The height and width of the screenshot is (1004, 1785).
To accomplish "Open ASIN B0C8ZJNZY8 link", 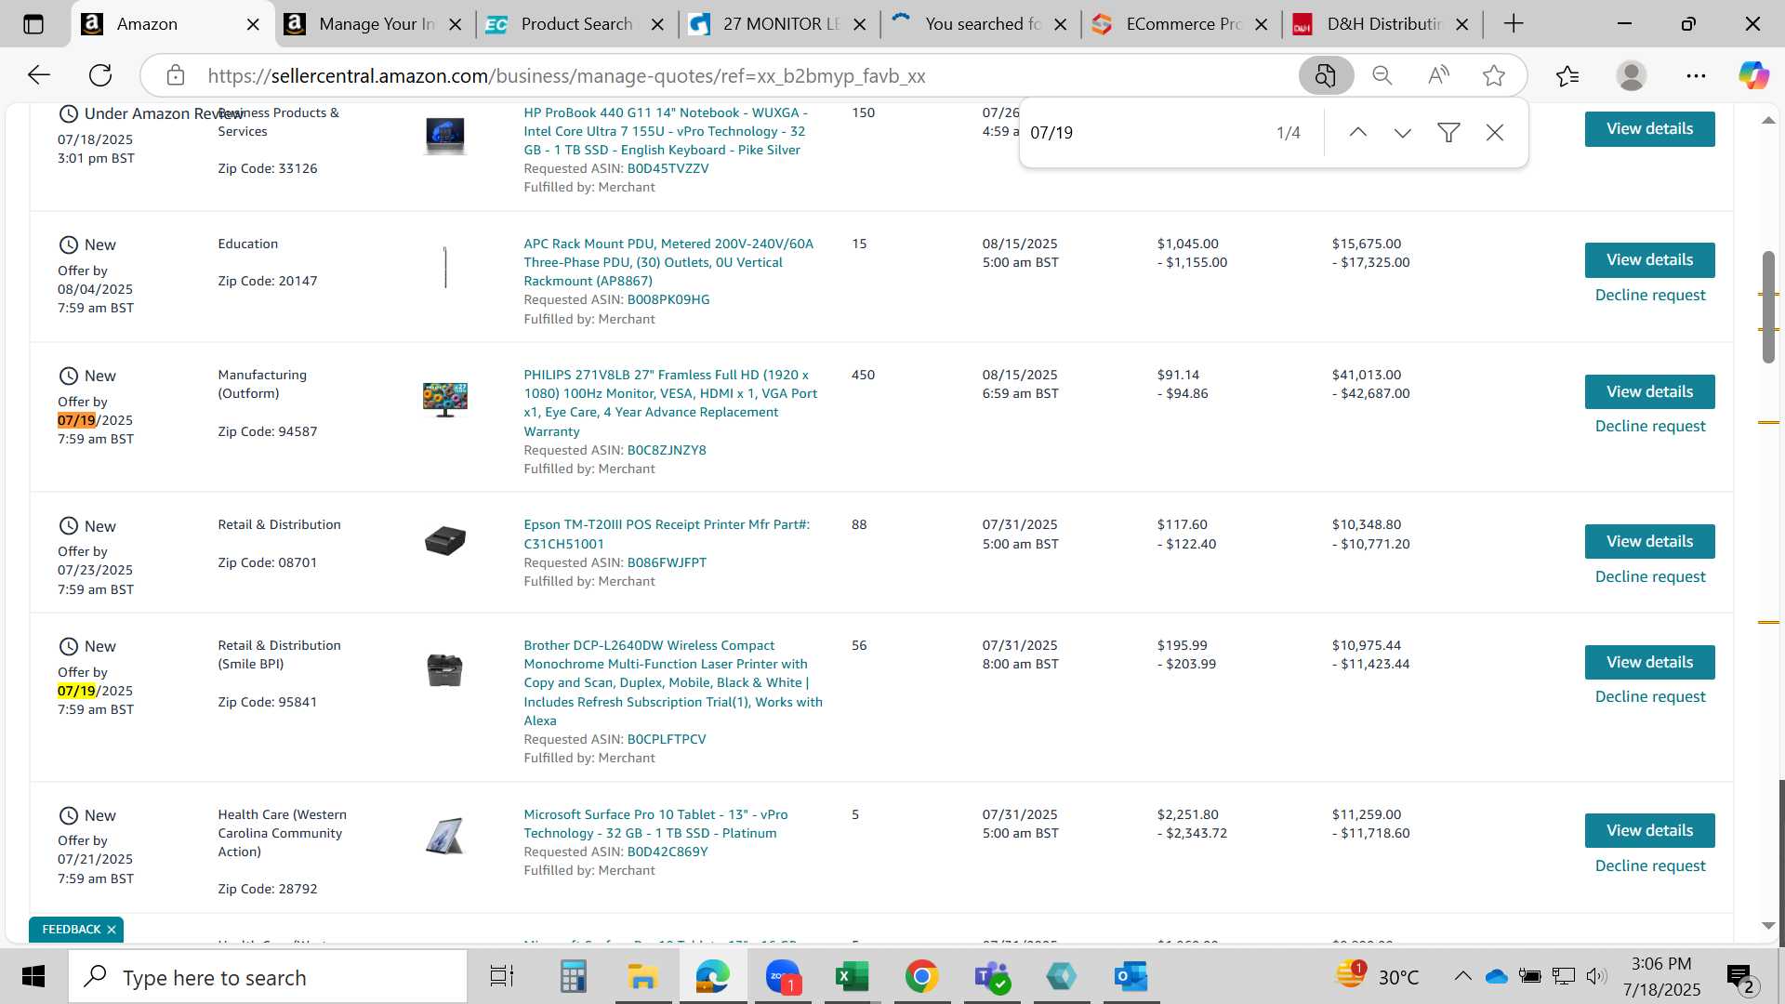I will point(667,451).
